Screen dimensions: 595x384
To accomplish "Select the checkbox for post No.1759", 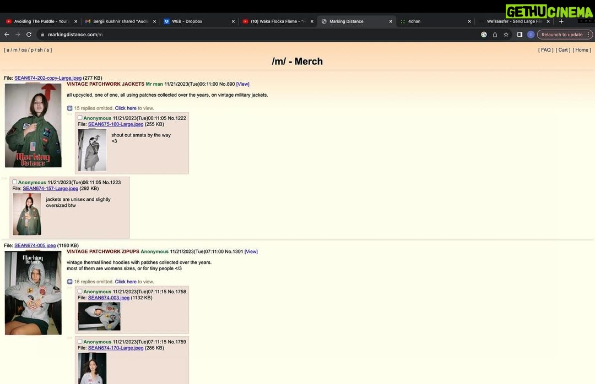I will click(80, 341).
